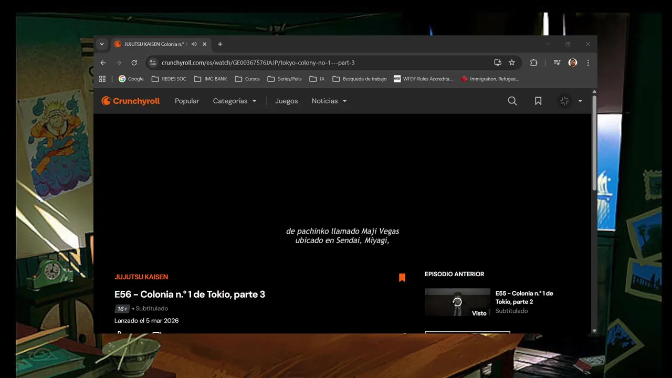Viewport: 672px width, 378px height.
Task: Open the Immigration, Refugee... bookmark
Action: coord(490,79)
